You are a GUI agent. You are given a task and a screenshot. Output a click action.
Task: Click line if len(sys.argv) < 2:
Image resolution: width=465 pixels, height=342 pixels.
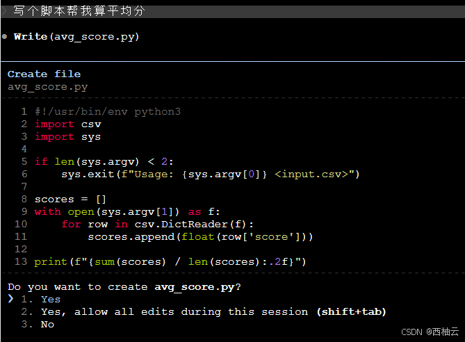[x=104, y=162]
